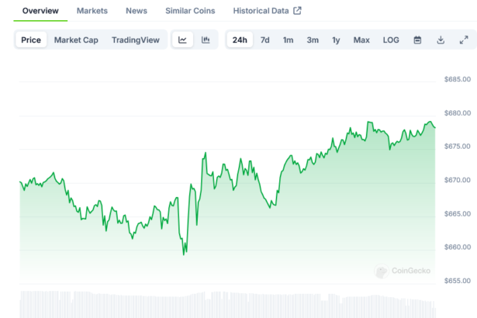Show the Max time range
477x318 pixels.
pyautogui.click(x=361, y=40)
